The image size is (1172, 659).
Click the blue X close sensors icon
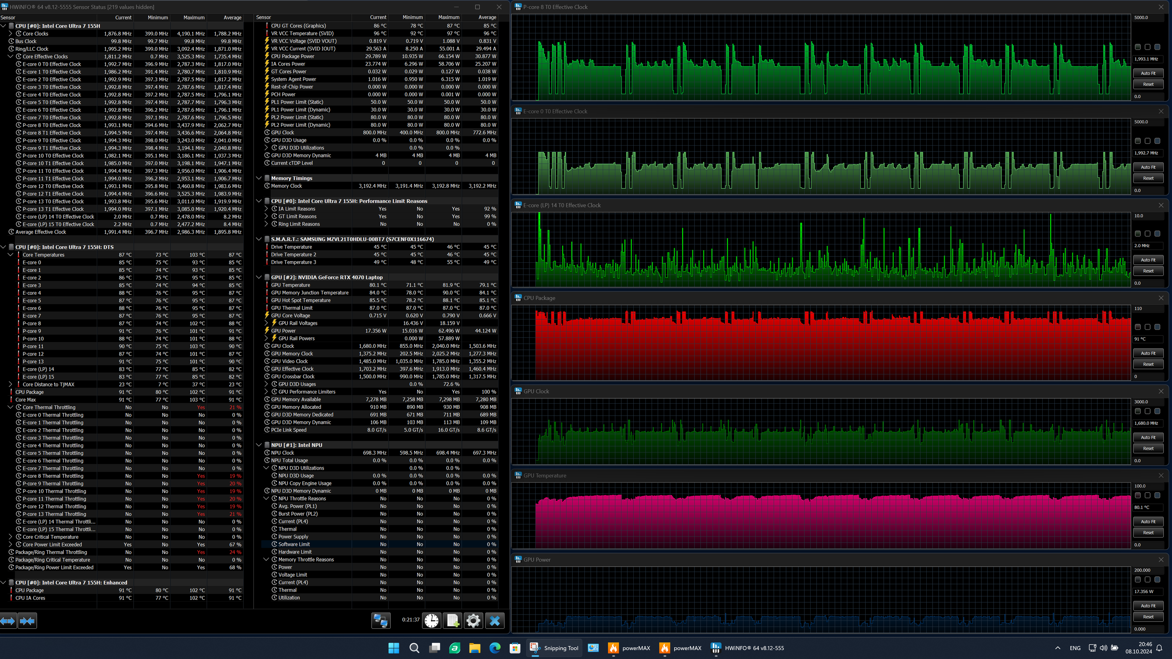[x=495, y=621]
